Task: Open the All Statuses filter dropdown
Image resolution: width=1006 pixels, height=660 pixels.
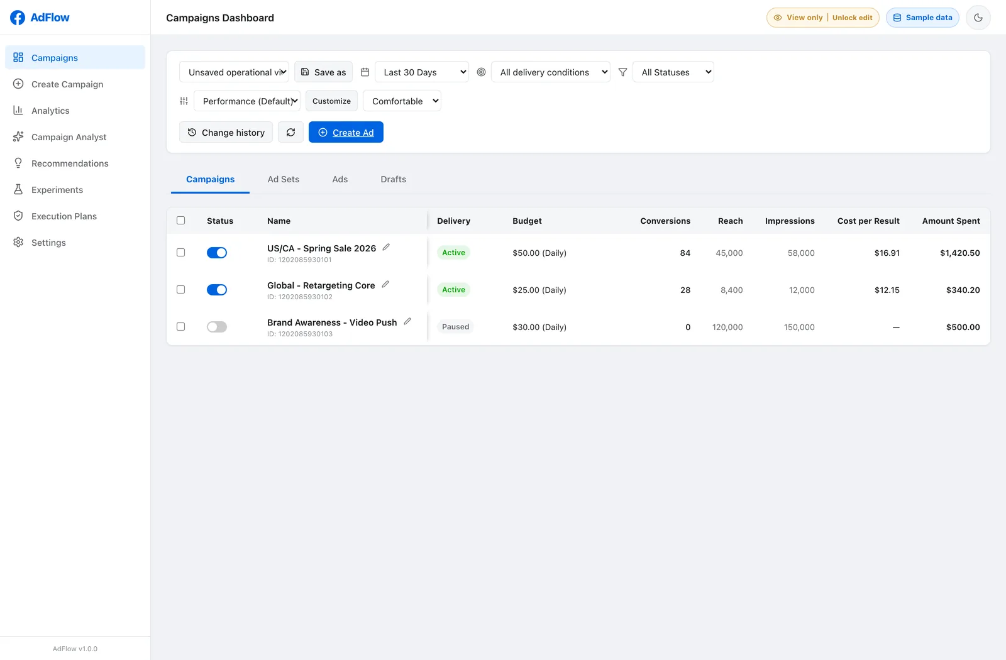Action: click(673, 72)
